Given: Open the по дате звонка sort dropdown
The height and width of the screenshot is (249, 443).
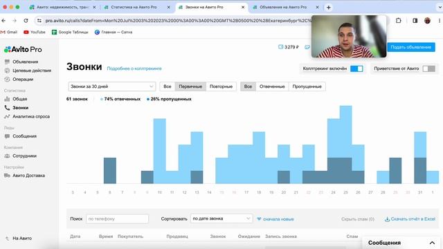Looking at the screenshot, I should pyautogui.click(x=221, y=219).
